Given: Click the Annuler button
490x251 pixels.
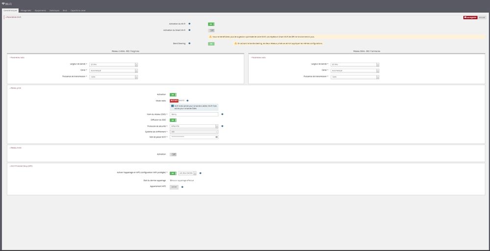Looking at the screenshot, I should (x=482, y=17).
